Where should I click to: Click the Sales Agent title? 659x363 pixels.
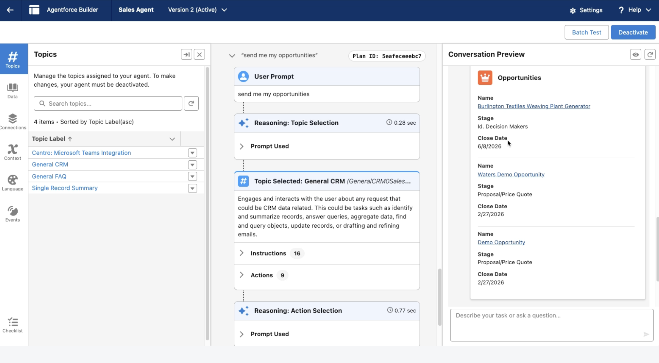pyautogui.click(x=136, y=10)
